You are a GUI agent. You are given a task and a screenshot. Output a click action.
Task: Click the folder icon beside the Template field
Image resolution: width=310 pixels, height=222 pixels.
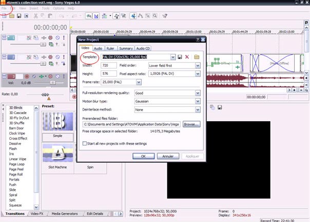[197, 57]
